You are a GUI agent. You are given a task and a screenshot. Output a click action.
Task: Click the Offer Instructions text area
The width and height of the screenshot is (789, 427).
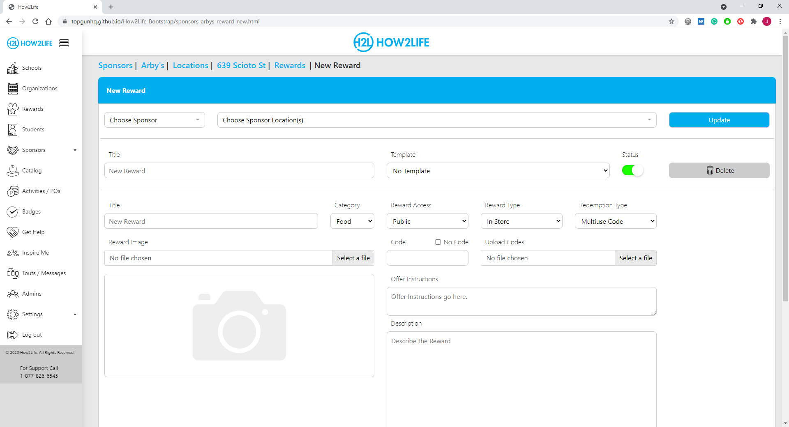[521, 301]
